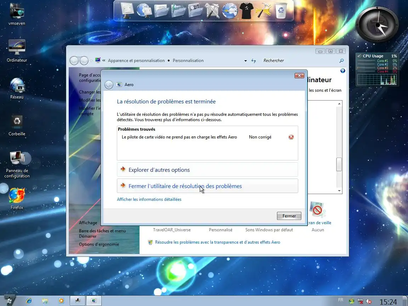This screenshot has width=408, height=306.
Task: Expand the recent pages dropdown beside navigation arrows
Action: [x=91, y=61]
